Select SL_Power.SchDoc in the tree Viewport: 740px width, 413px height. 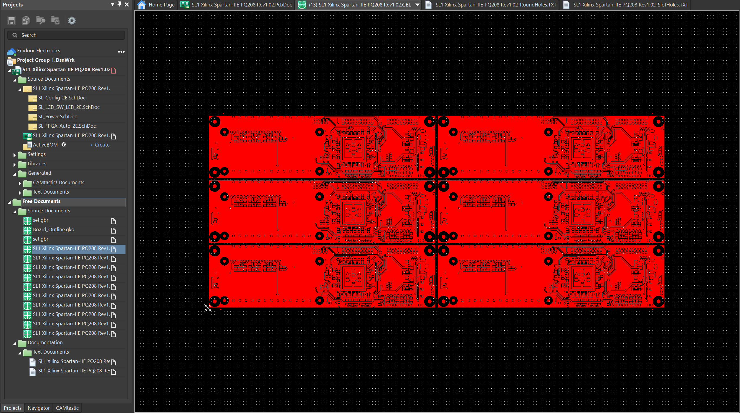click(57, 116)
